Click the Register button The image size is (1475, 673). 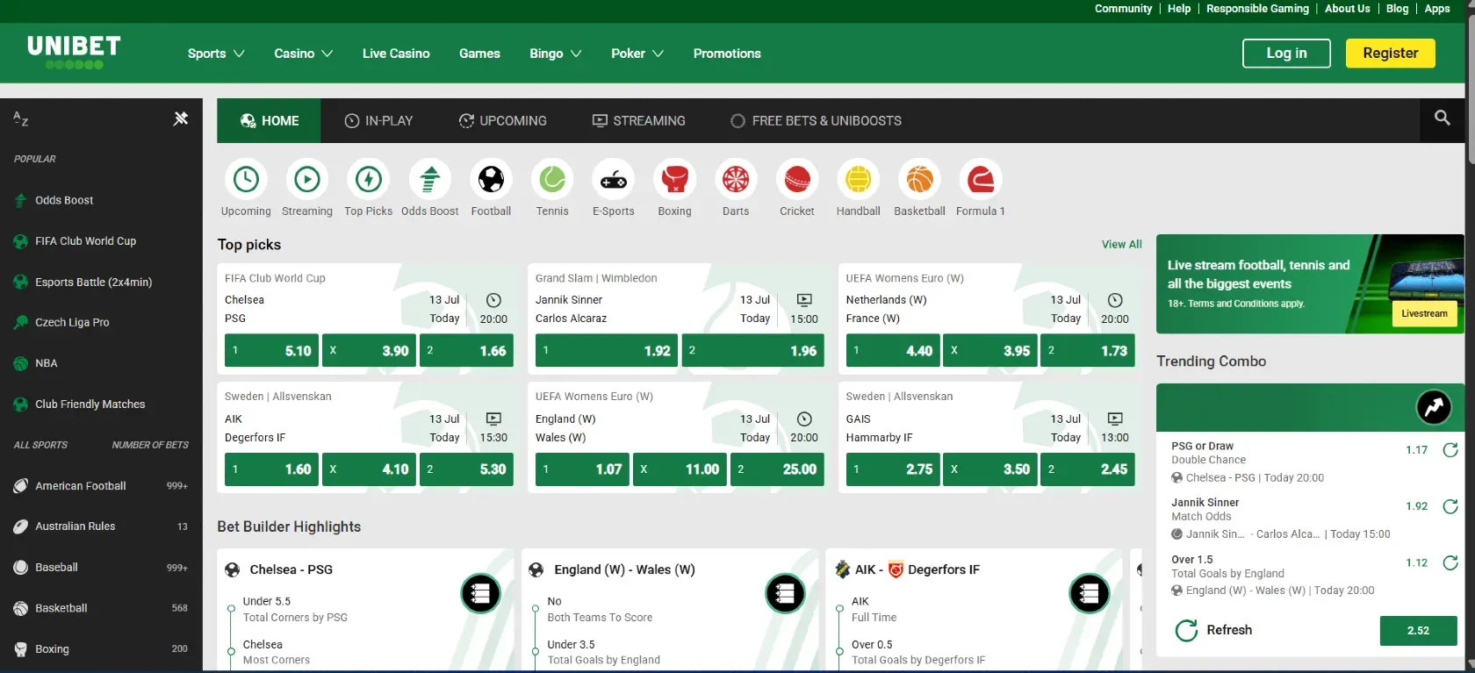(1391, 54)
